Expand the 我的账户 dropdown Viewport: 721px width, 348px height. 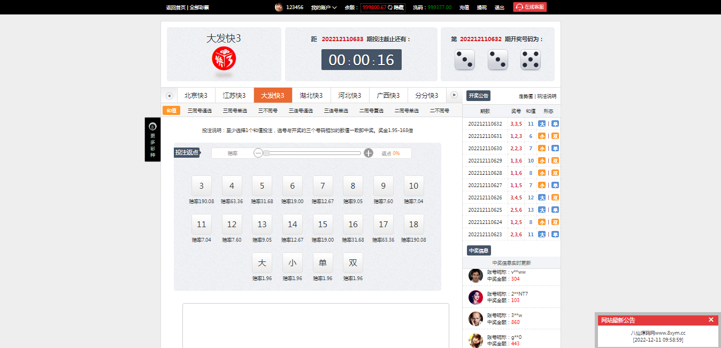tap(324, 7)
